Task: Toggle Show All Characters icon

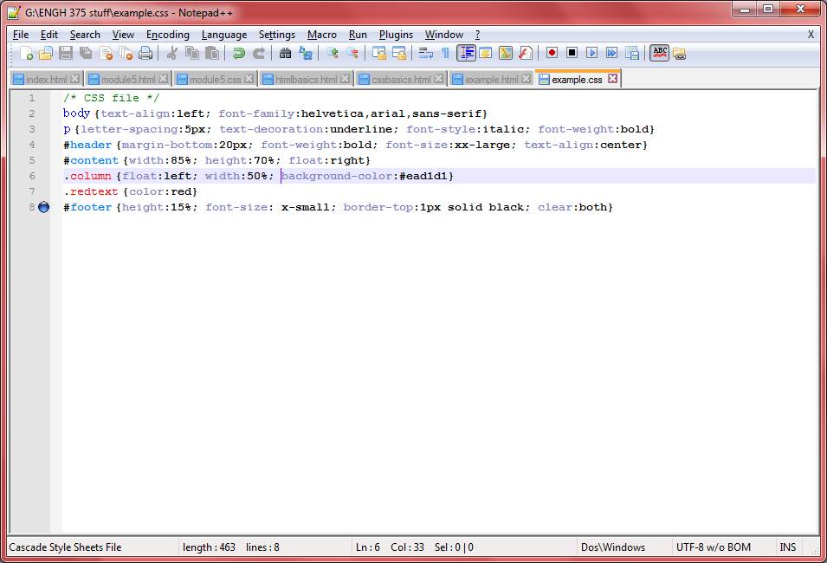Action: 443,53
